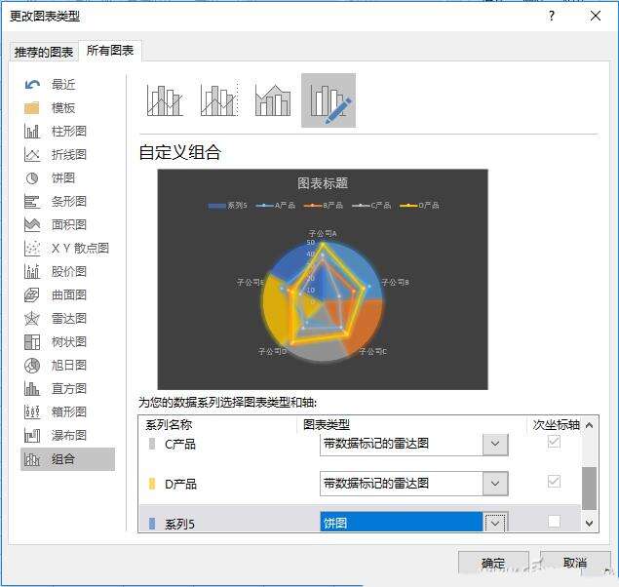Open chart type dropdown for D产品
Viewport: 619px width, 587px height.
[495, 484]
